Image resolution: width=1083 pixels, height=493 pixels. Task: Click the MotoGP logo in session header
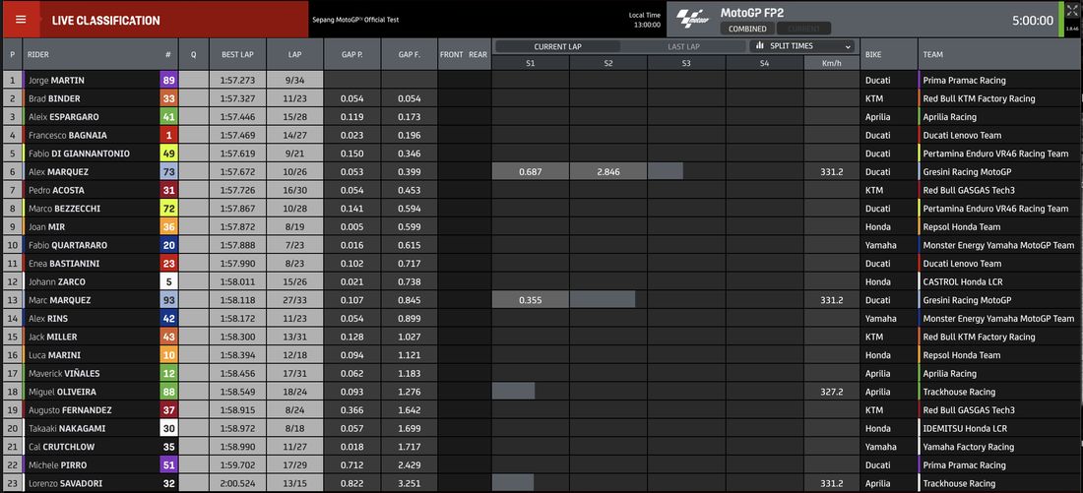[x=692, y=19]
